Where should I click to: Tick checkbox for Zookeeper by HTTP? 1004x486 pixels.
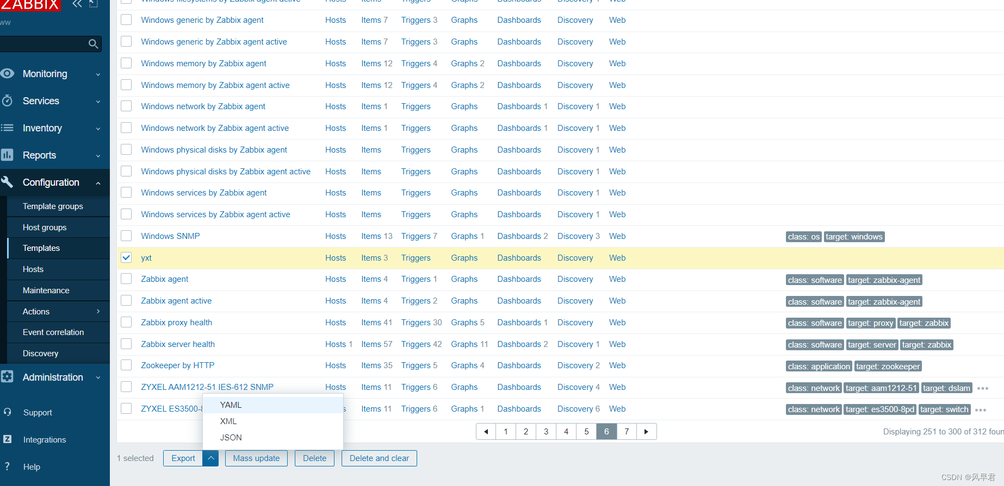[x=126, y=365]
